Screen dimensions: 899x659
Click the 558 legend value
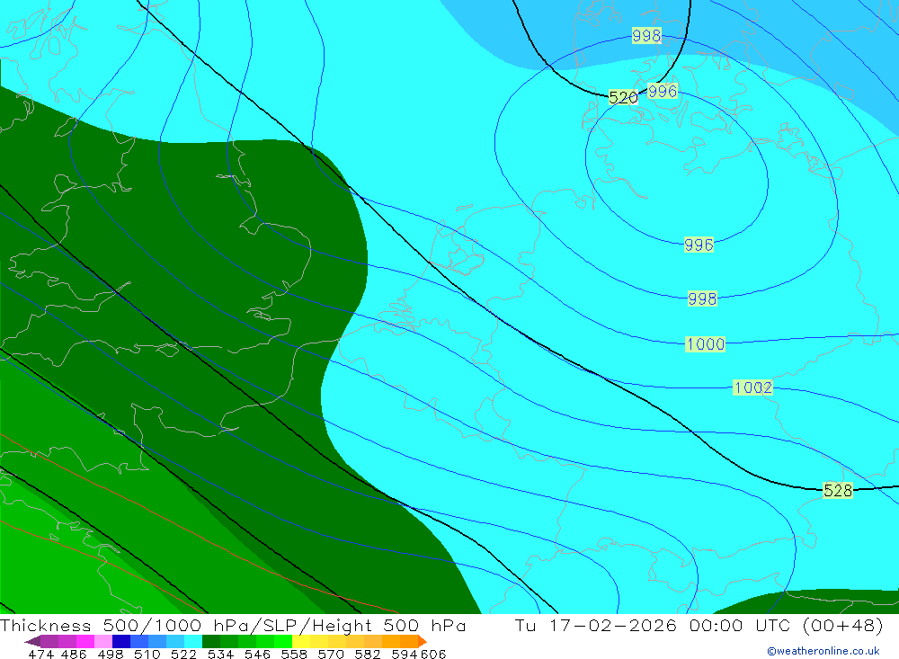(294, 654)
